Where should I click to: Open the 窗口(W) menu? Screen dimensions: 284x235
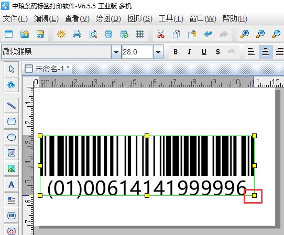(203, 19)
